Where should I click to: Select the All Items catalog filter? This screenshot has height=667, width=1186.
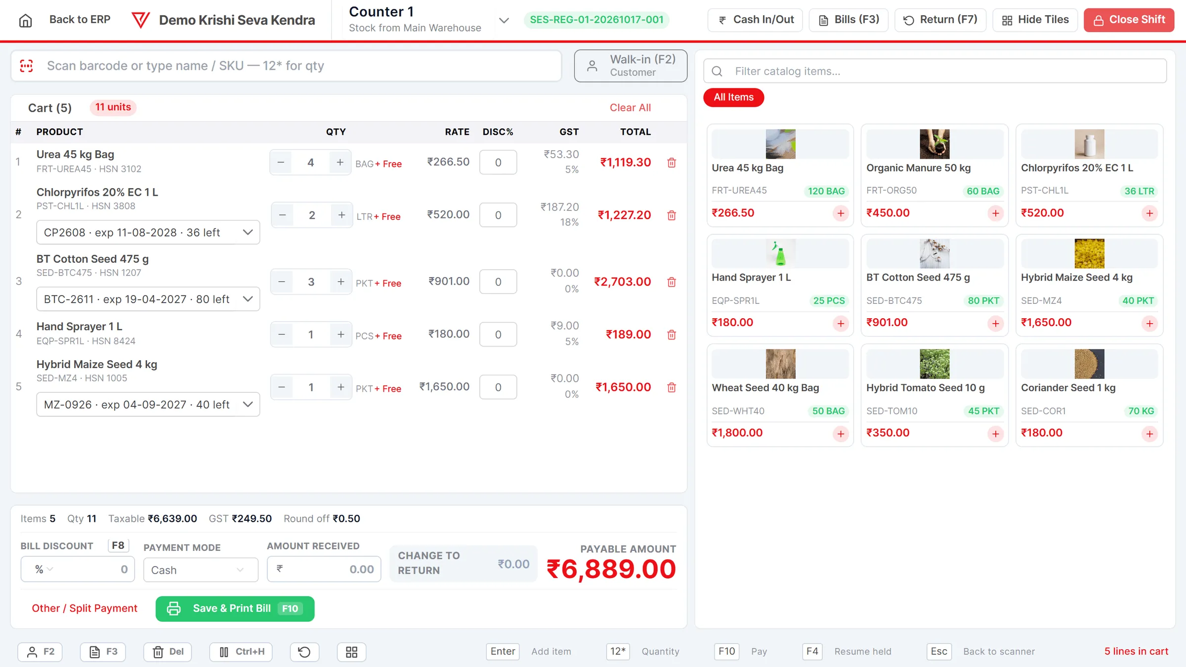tap(733, 97)
